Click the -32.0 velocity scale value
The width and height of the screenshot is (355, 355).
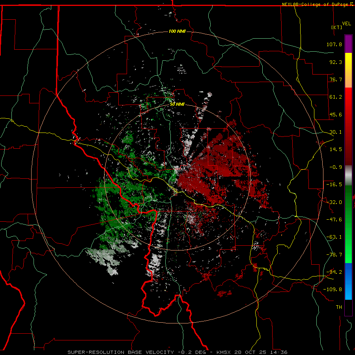[334, 202]
